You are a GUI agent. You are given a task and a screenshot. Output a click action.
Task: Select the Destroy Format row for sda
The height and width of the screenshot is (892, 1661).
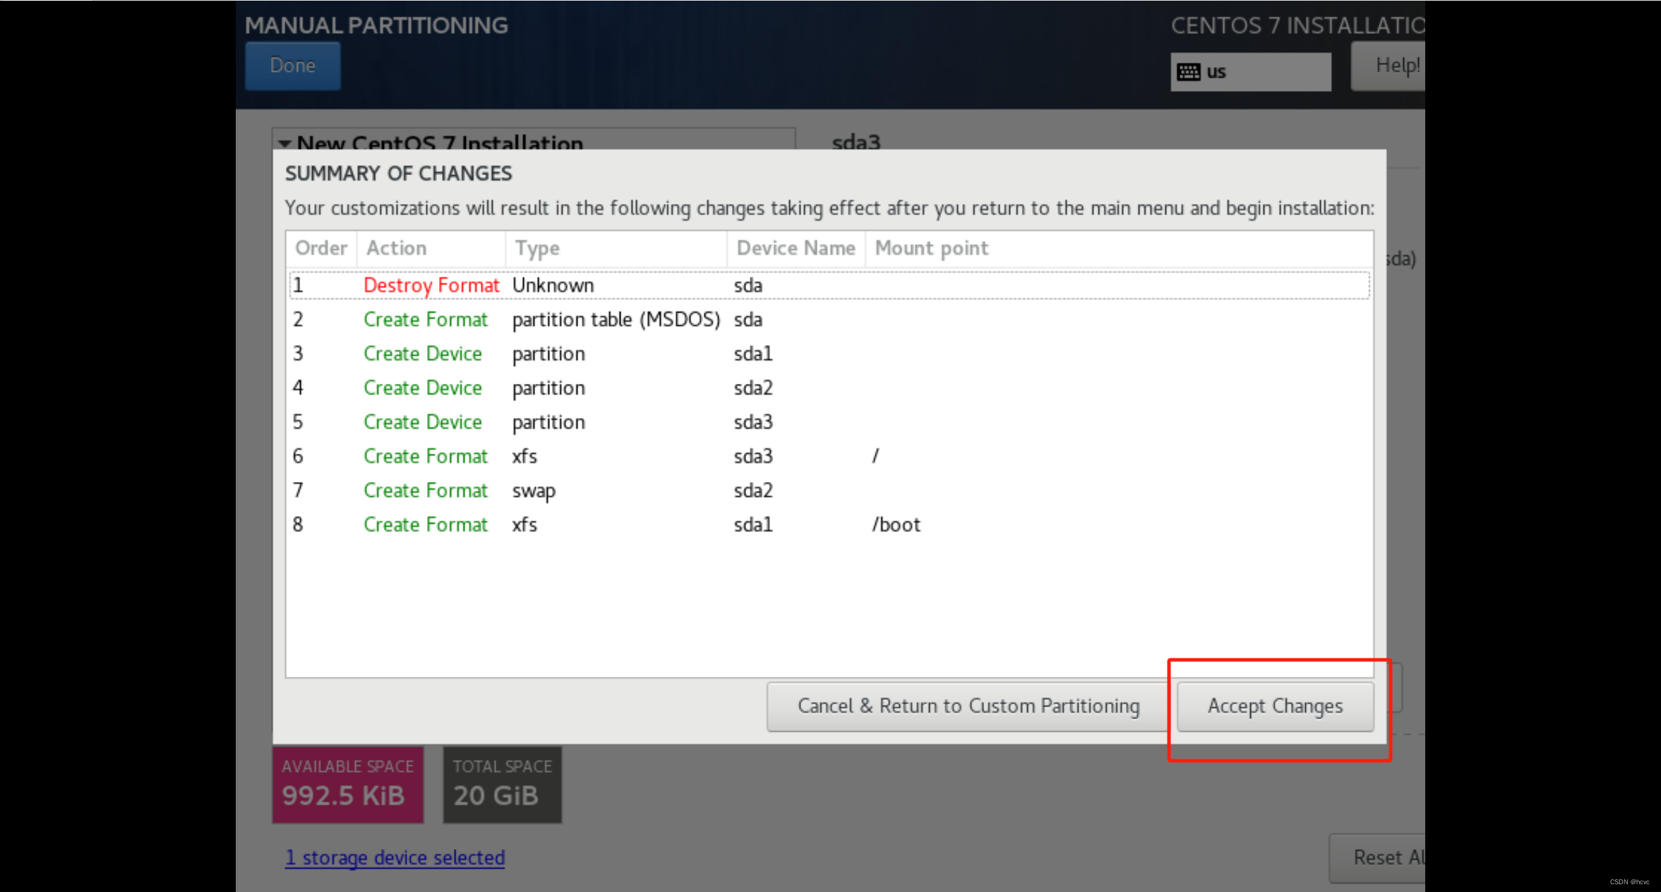pyautogui.click(x=829, y=285)
